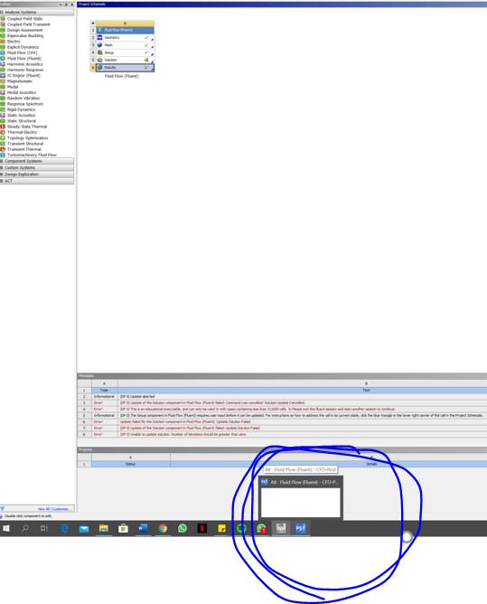Pin the Toolbox panel
Screen dimensions: 487x604
pos(66,5)
